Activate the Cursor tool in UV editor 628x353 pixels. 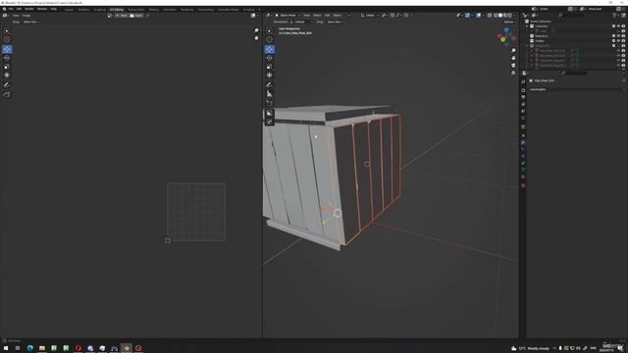[x=7, y=39]
